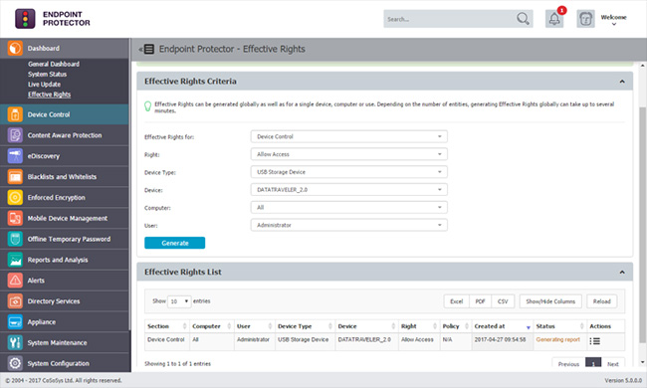Sort by the Created at column
647x388 pixels.
click(502, 326)
